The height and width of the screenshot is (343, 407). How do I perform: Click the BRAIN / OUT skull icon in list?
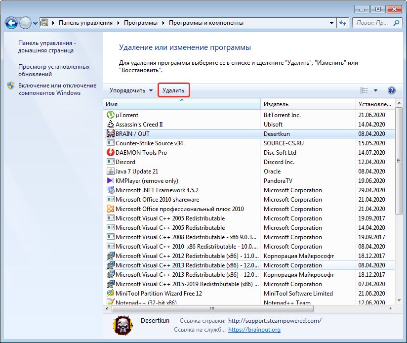pos(111,134)
